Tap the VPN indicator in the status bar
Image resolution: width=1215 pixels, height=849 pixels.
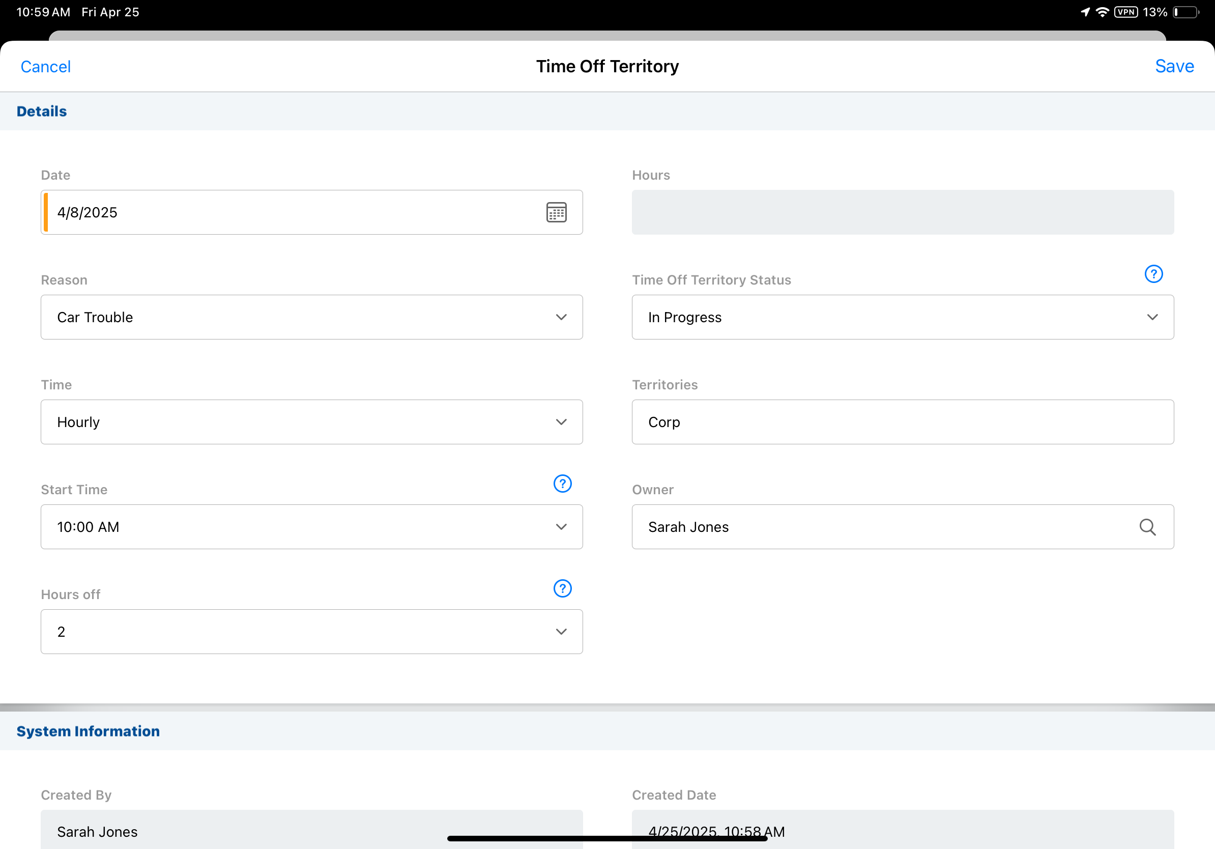click(1125, 12)
